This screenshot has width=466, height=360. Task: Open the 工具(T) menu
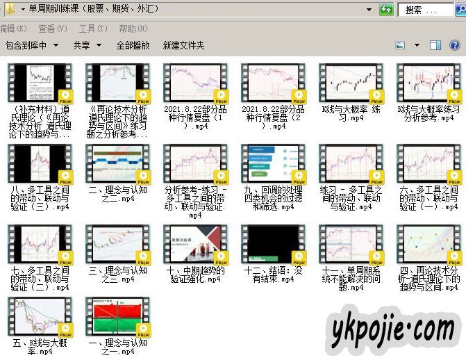tap(93, 28)
